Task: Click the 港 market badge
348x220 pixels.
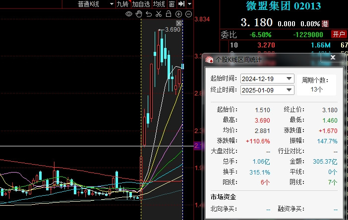Action: (325, 23)
